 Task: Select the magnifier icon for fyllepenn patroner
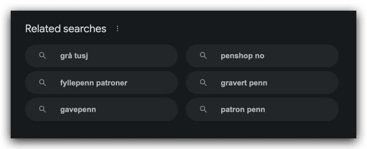[x=42, y=83]
